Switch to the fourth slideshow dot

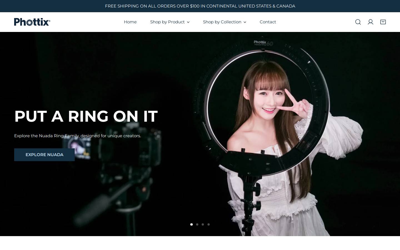tap(209, 224)
